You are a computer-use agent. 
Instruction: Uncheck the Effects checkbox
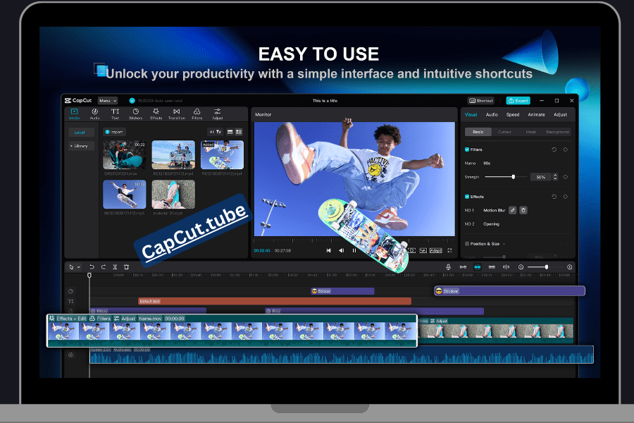(x=467, y=197)
